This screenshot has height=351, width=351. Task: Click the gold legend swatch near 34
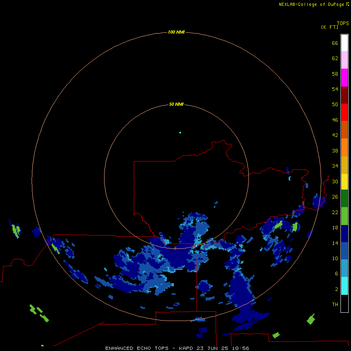click(344, 165)
